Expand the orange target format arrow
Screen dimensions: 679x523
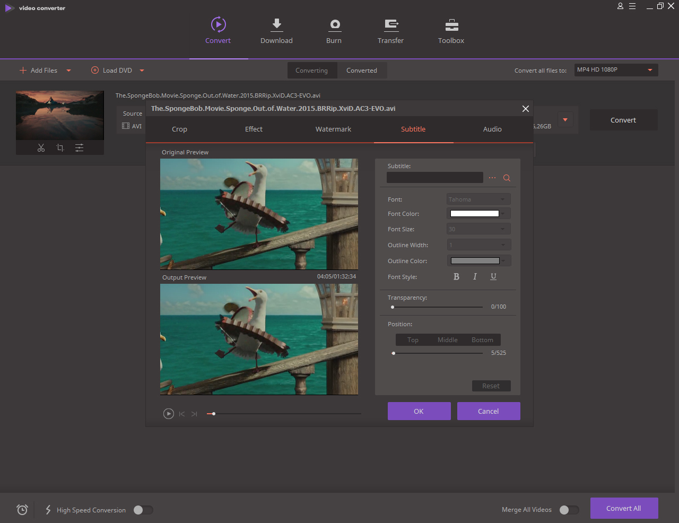(x=565, y=120)
